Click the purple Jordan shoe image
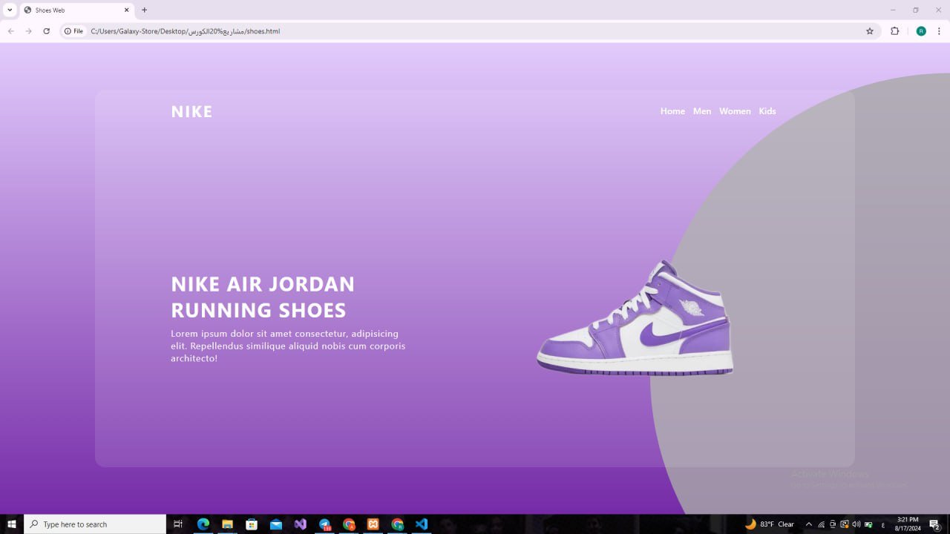Viewport: 950px width, 534px height. 635,317
